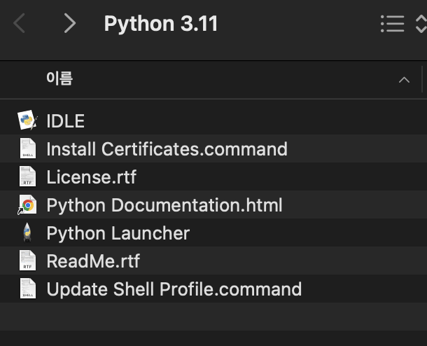Go forward with the right chevron
Viewport: 427px width, 346px height.
point(70,23)
